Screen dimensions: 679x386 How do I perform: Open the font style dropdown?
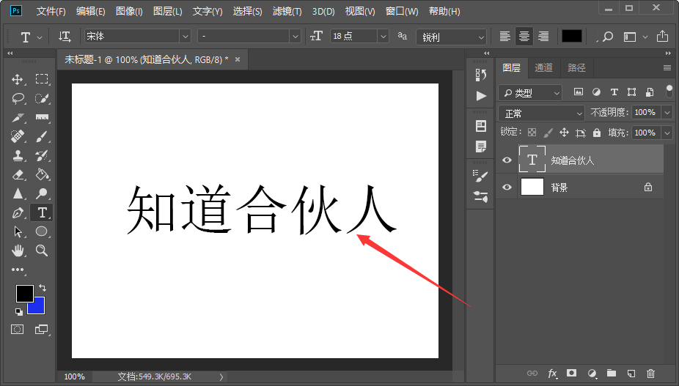(x=296, y=37)
